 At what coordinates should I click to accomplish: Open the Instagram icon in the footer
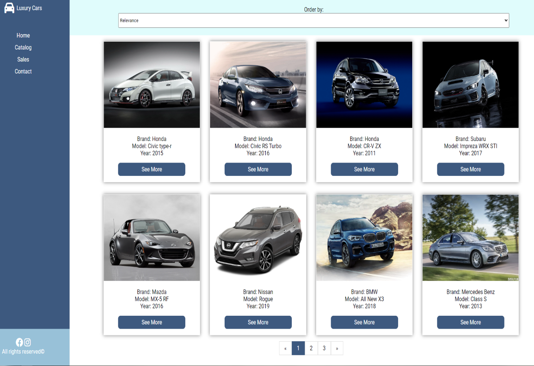27,342
